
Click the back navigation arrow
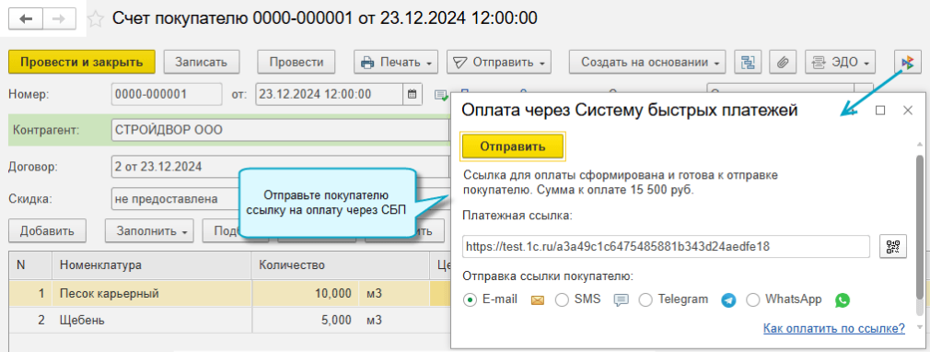[26, 19]
